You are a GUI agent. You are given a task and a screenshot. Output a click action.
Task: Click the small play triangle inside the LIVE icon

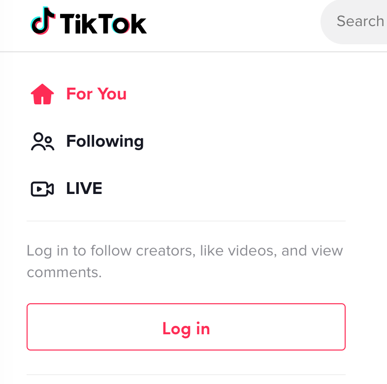coord(39,189)
